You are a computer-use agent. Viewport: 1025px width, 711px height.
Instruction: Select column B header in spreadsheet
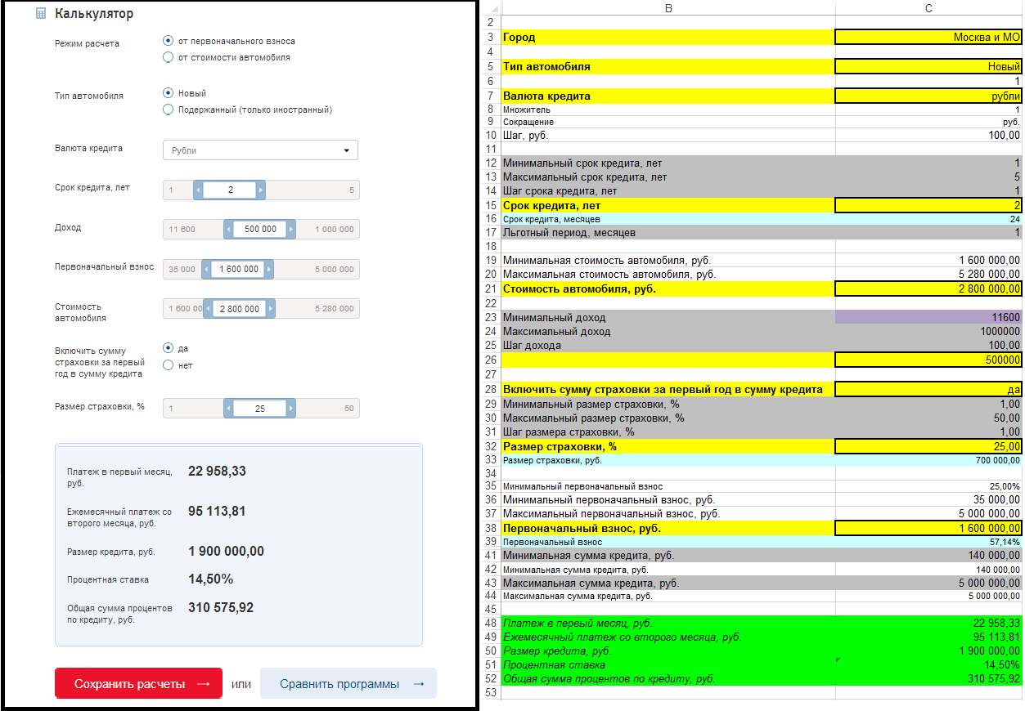pyautogui.click(x=668, y=8)
